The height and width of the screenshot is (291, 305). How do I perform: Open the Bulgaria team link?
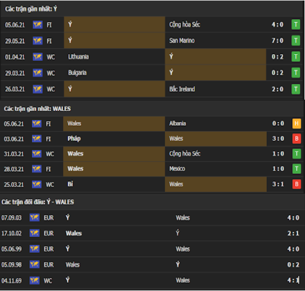tap(77, 73)
